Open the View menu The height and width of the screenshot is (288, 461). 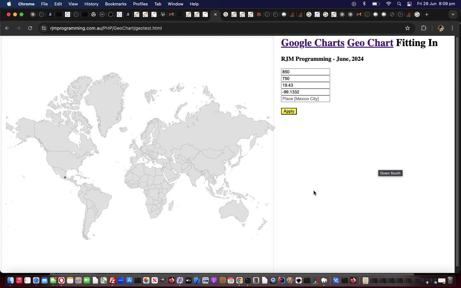point(73,4)
